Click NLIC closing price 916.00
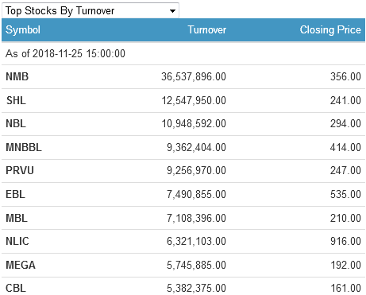Viewport: 366px width, 295px height. pos(345,241)
